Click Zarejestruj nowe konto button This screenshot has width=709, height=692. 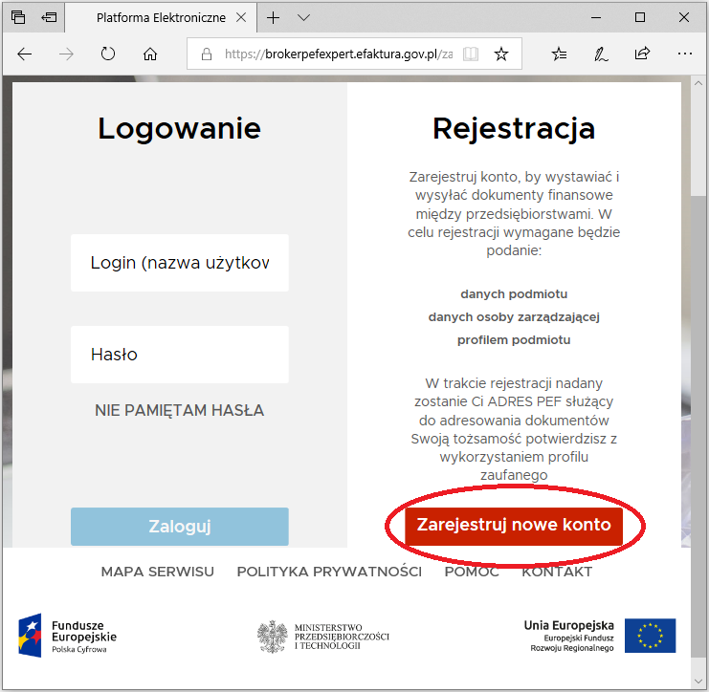point(514,526)
